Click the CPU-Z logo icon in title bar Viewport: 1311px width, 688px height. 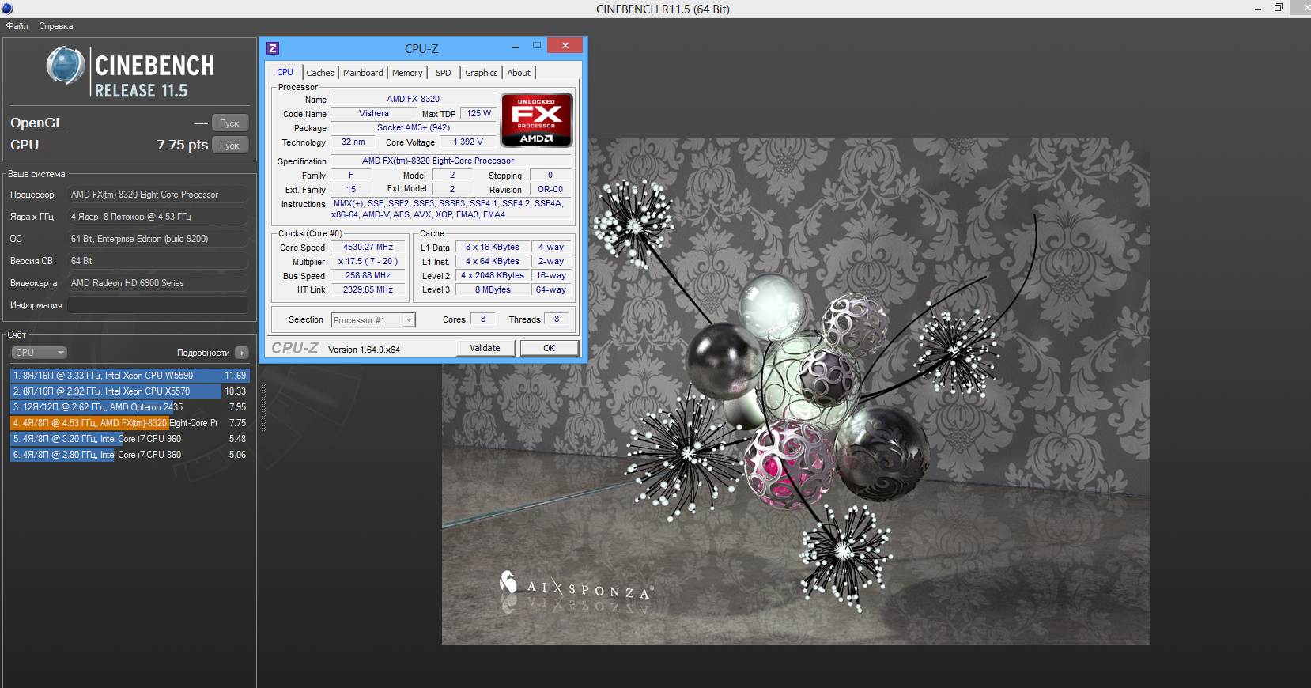coord(273,48)
